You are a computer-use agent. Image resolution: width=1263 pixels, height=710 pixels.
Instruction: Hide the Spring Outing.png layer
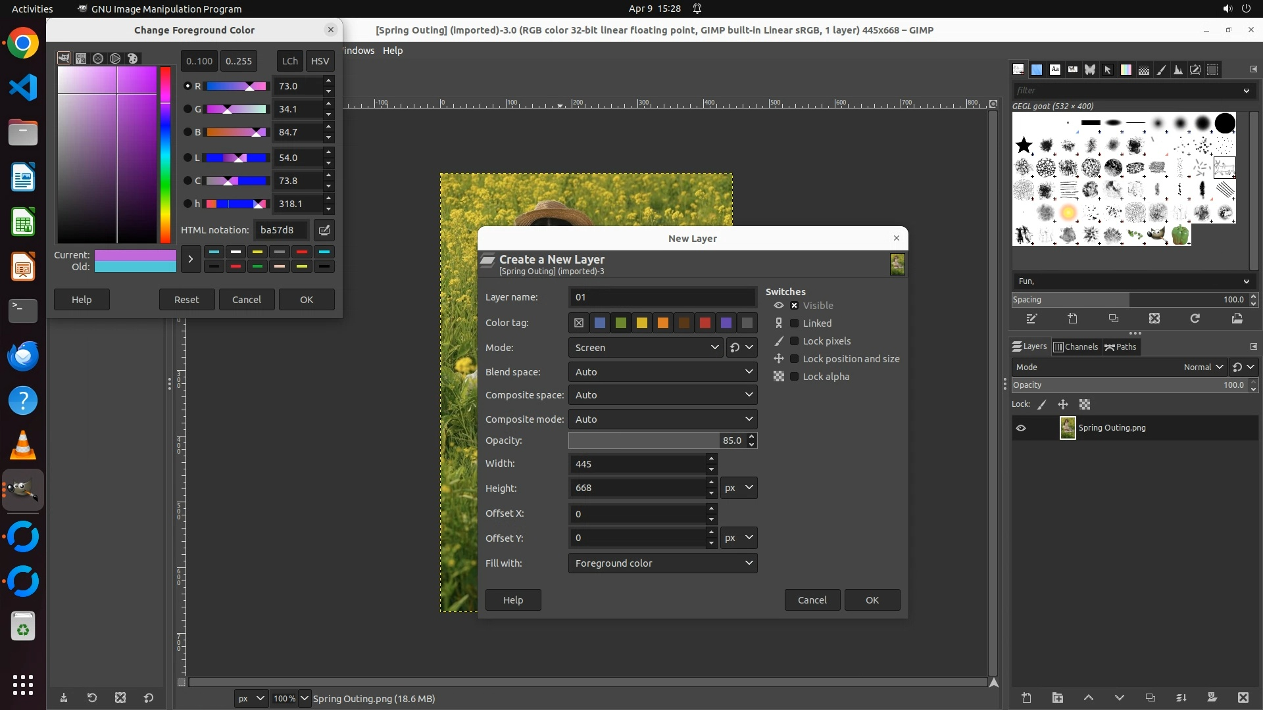1021,428
